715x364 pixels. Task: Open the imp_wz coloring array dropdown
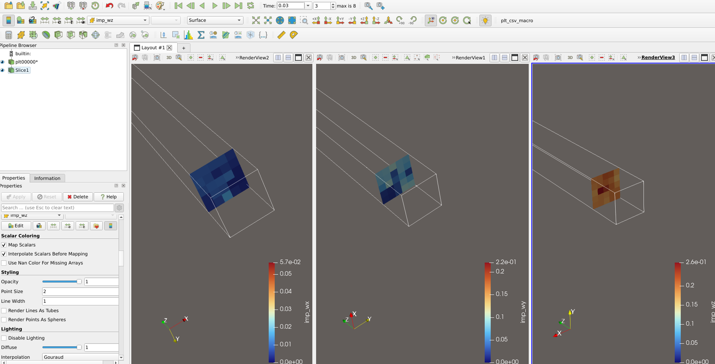pos(118,20)
